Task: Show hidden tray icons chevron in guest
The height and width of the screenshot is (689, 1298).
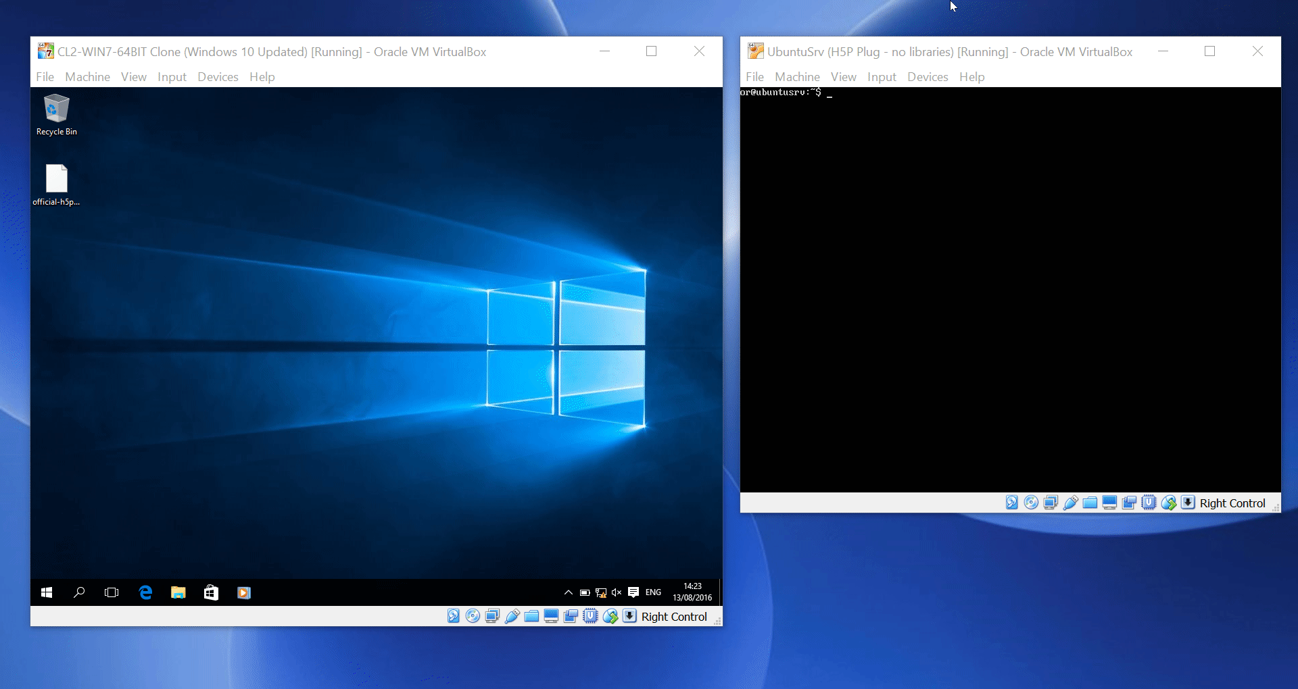Action: [569, 592]
